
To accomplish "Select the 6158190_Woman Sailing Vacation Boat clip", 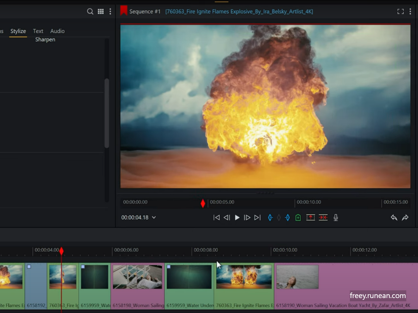I will pos(346,286).
